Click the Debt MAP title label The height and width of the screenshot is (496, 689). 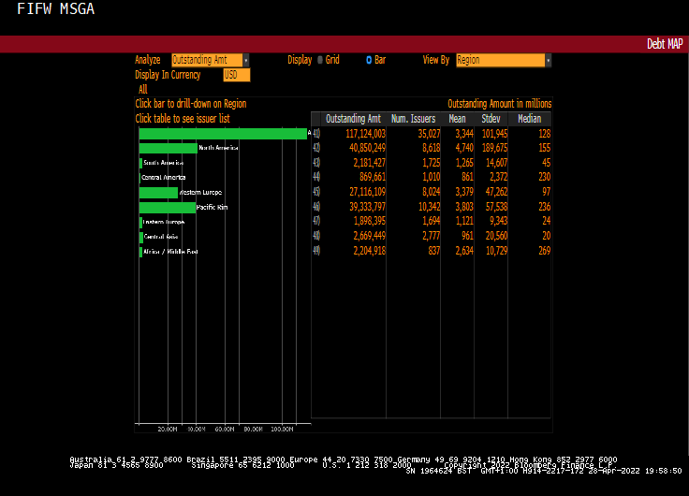664,44
